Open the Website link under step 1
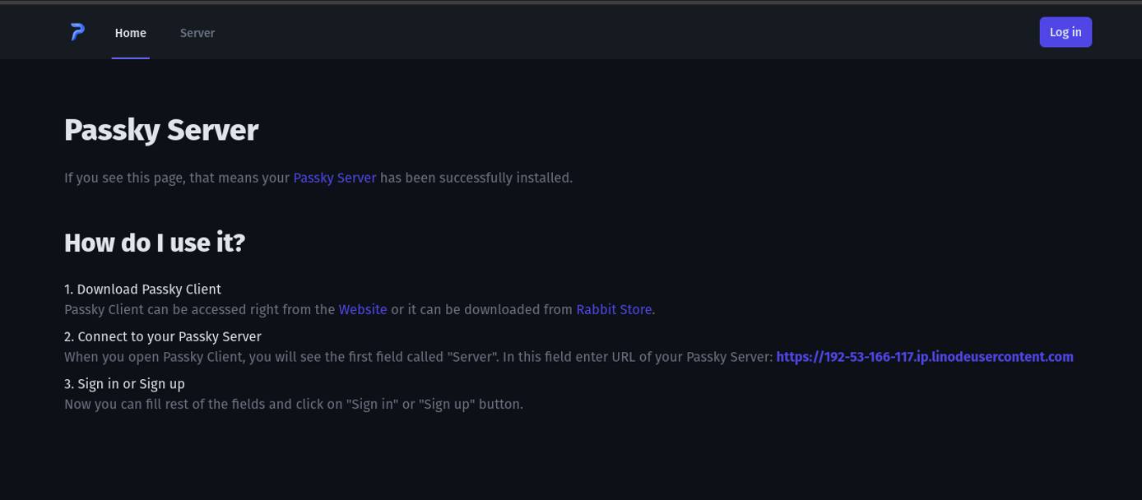This screenshot has height=500, width=1142. point(362,309)
